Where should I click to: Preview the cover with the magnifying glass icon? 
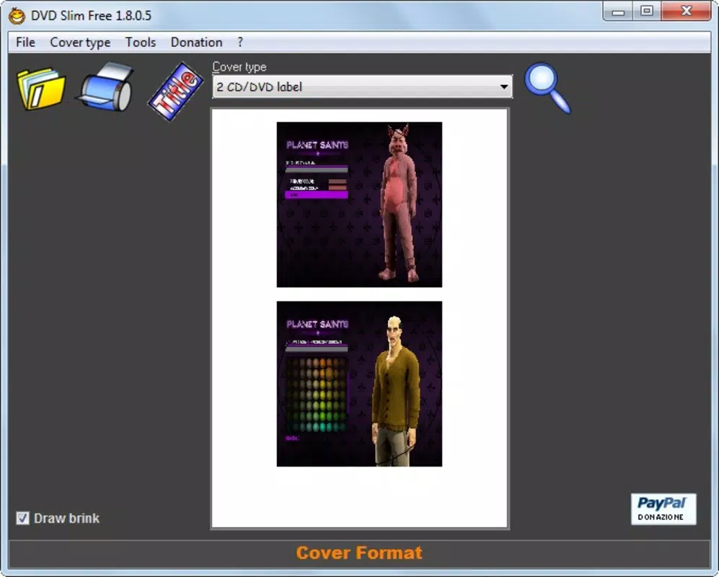pos(547,88)
